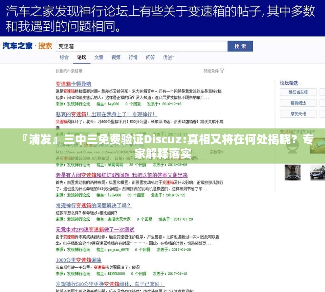This screenshot has height=292, width=325.
Task: Click poster name hzy020
Action: pos(113,104)
